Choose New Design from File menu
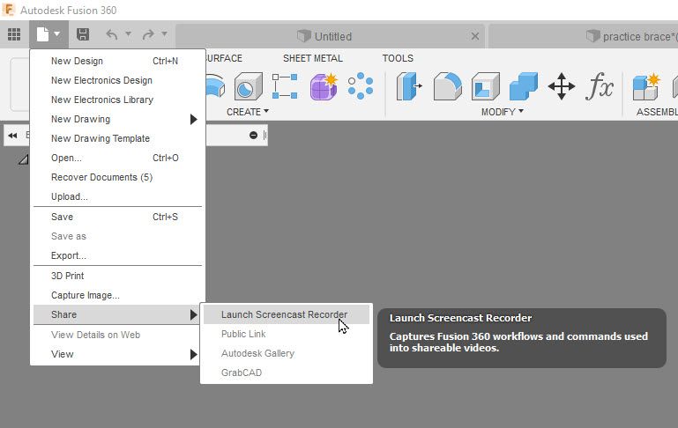 coord(117,61)
